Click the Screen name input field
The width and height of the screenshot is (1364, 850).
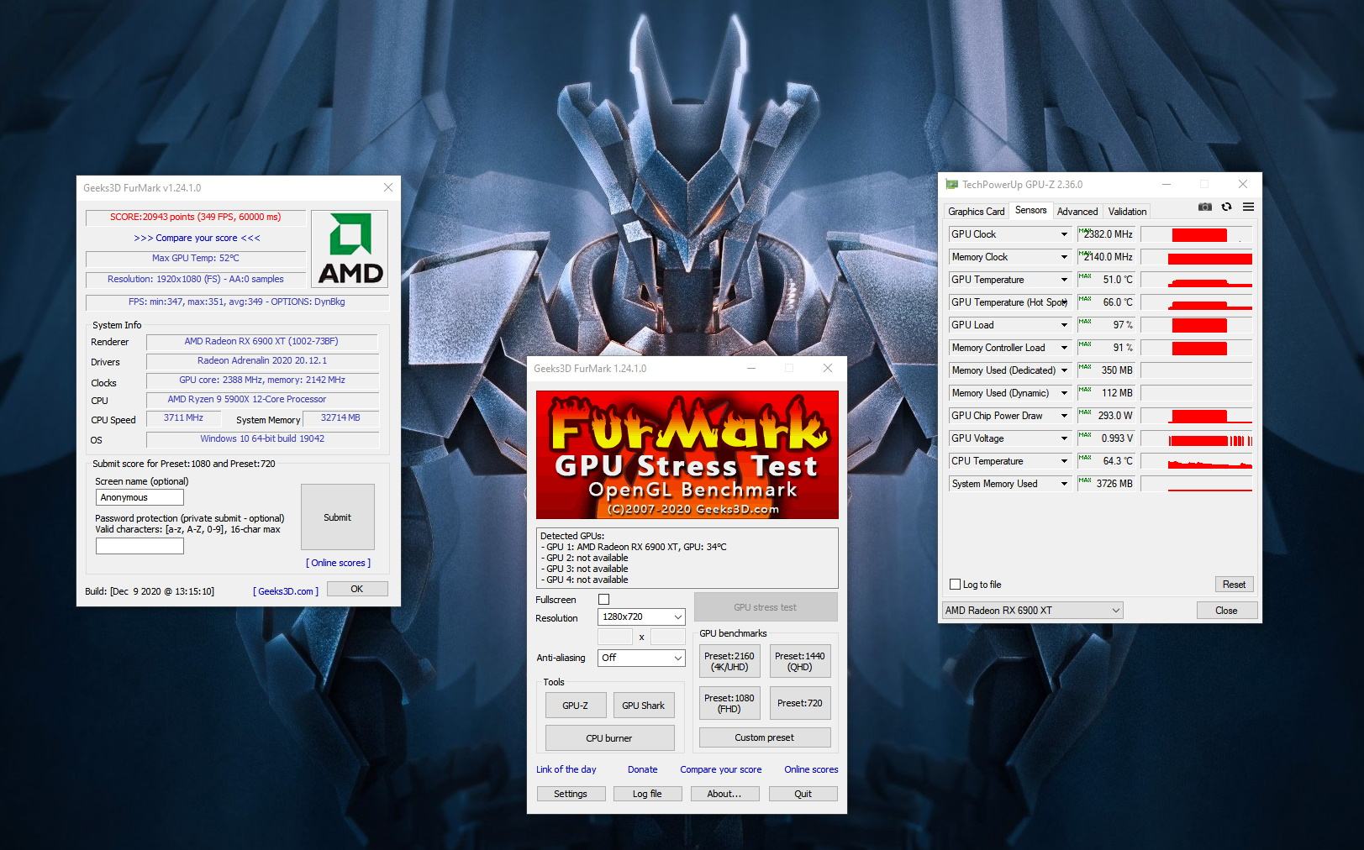(x=140, y=497)
